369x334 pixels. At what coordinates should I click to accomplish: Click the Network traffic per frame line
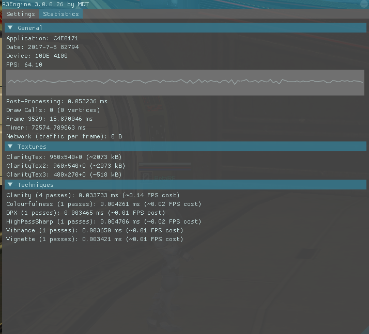coord(64,137)
